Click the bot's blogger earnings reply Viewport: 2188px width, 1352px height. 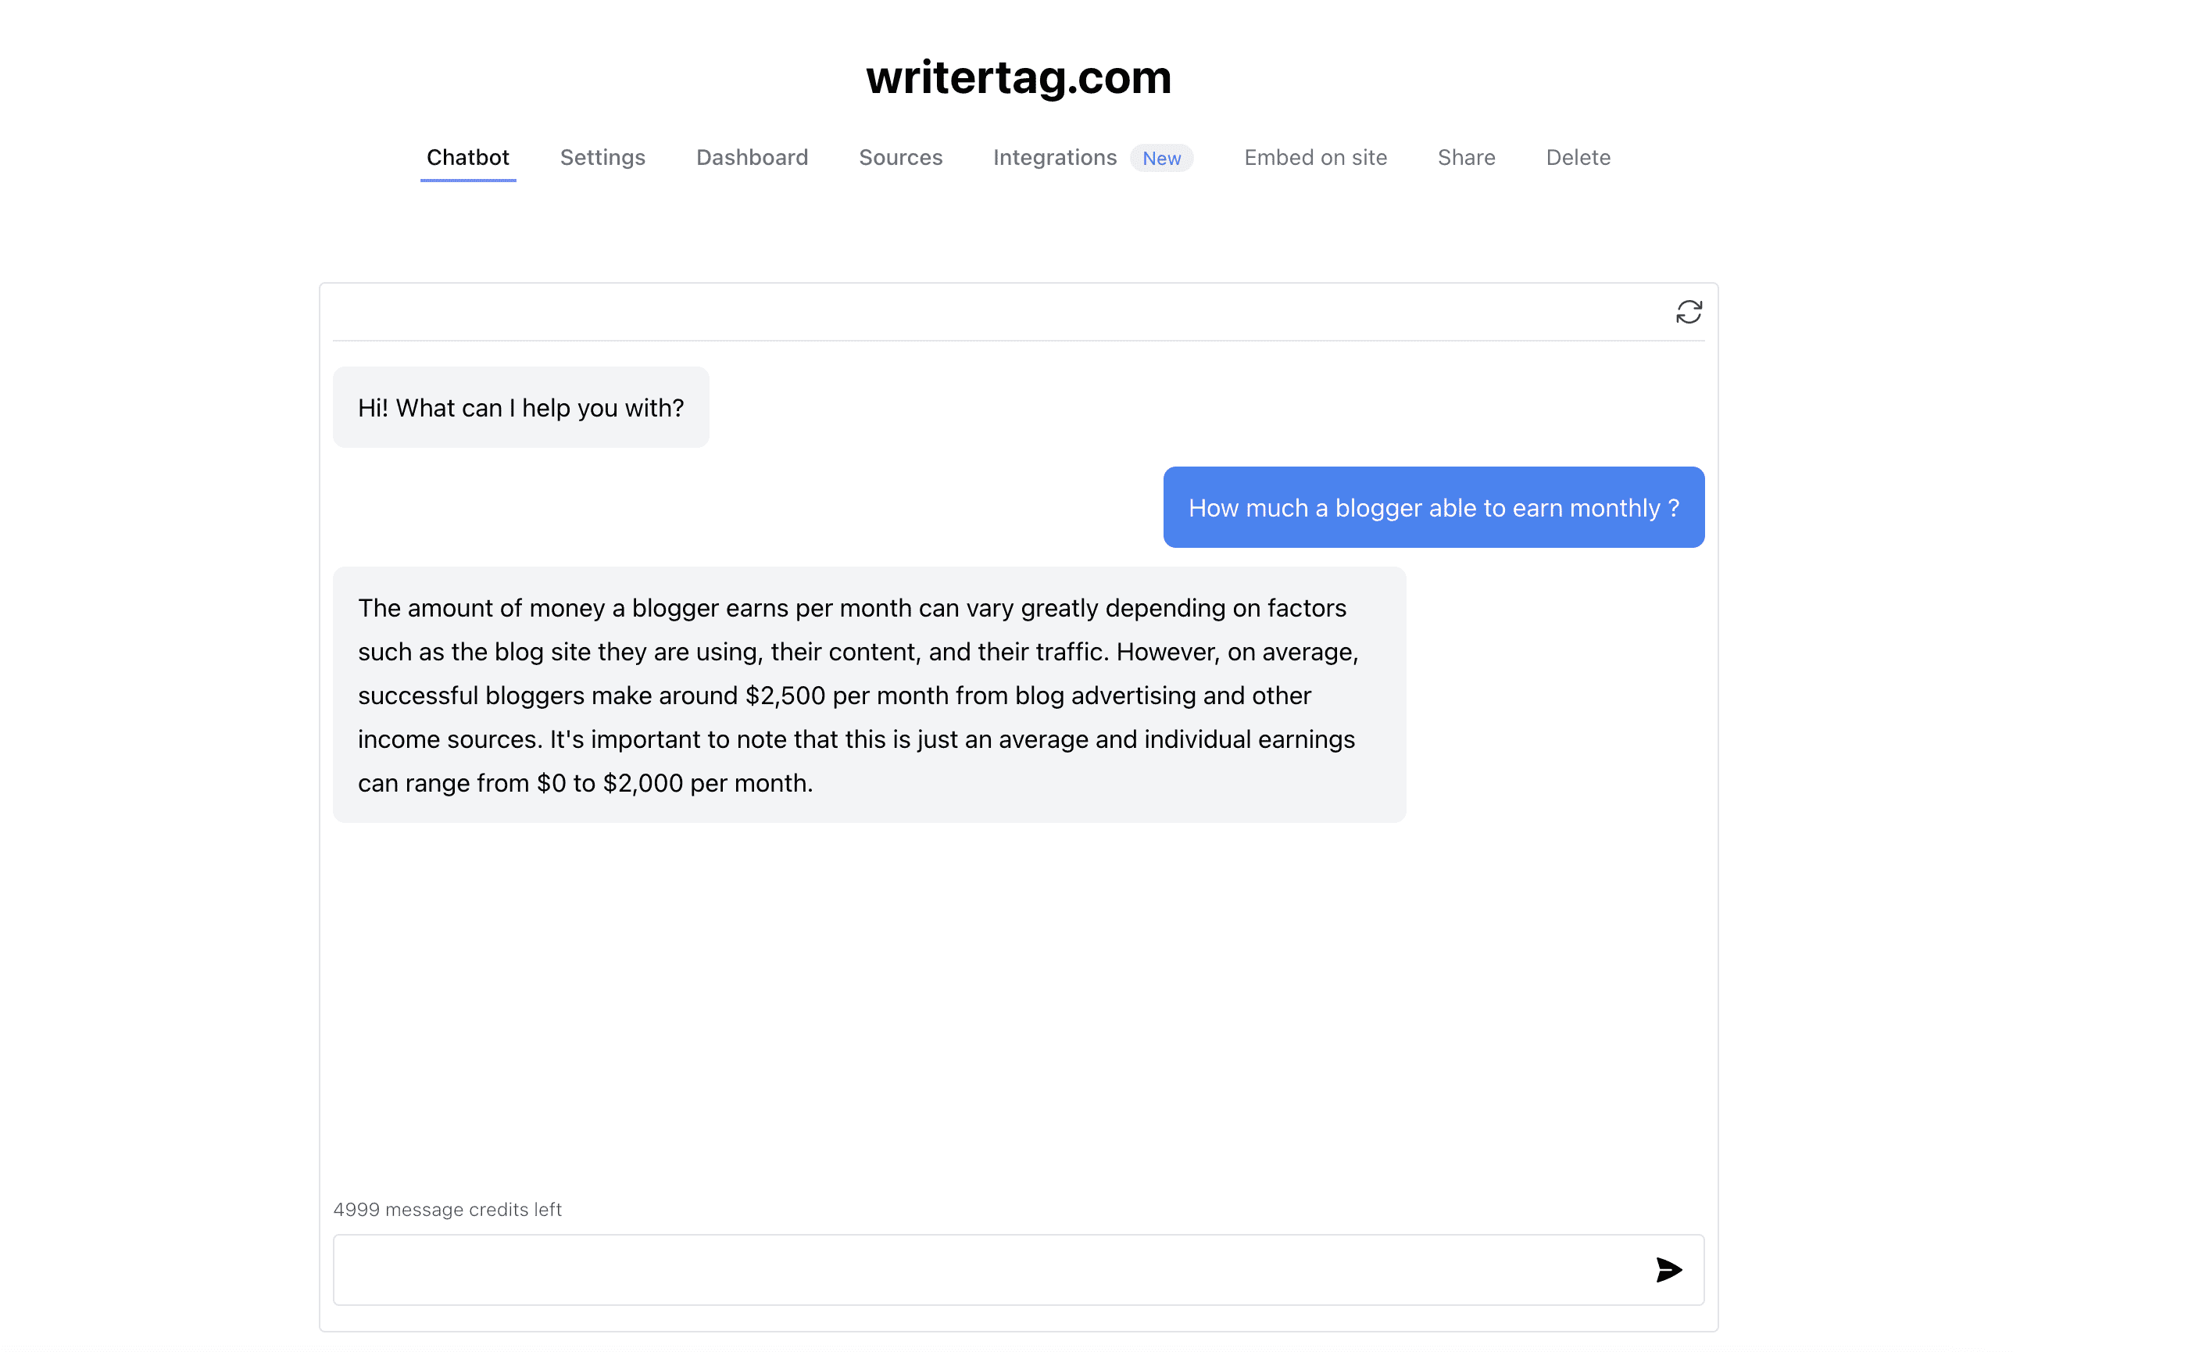click(869, 695)
